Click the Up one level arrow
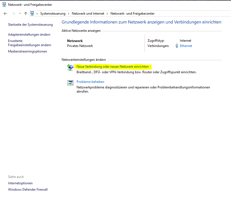Image resolution: width=231 pixels, height=197 pixels. tap(26, 14)
